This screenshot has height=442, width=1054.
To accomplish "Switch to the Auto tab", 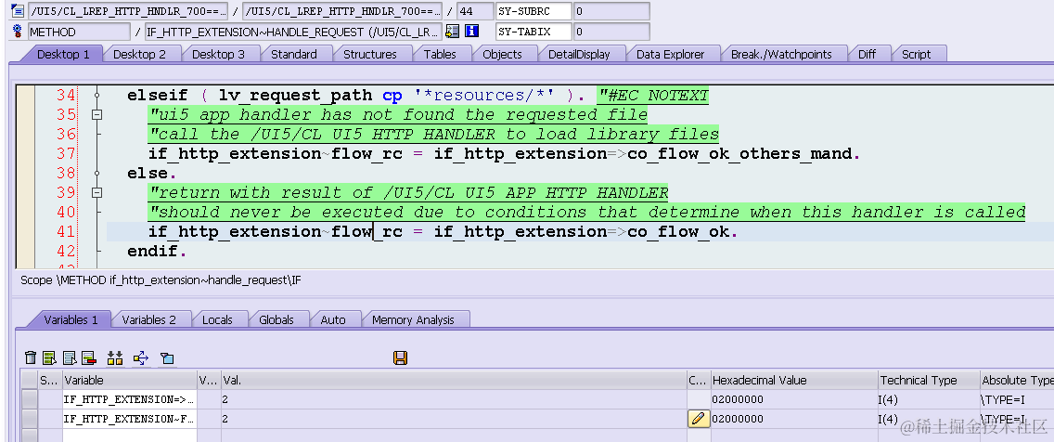I will [x=333, y=320].
